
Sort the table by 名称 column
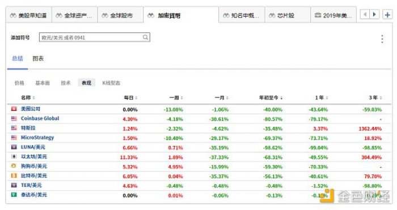click(x=28, y=97)
